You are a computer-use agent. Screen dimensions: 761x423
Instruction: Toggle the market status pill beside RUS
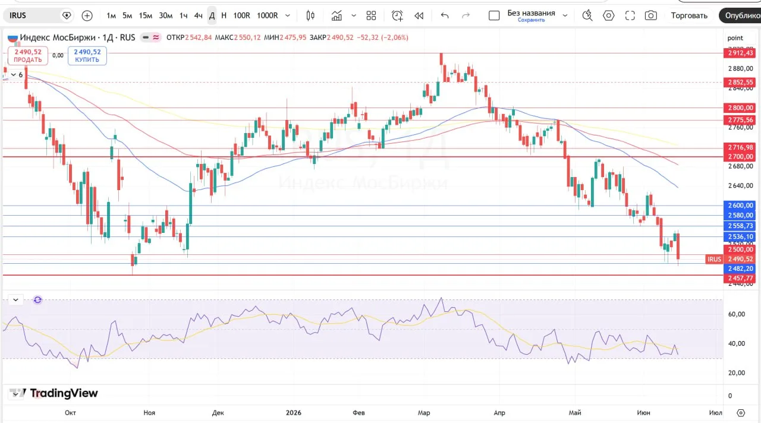click(x=151, y=37)
